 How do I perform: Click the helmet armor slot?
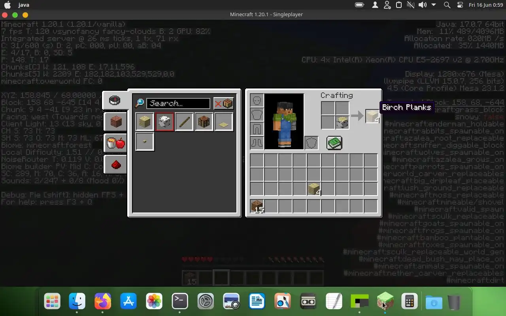(x=257, y=101)
